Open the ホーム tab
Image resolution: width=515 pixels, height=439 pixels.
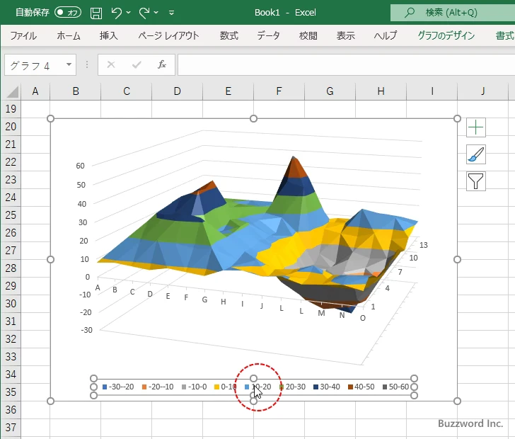69,35
